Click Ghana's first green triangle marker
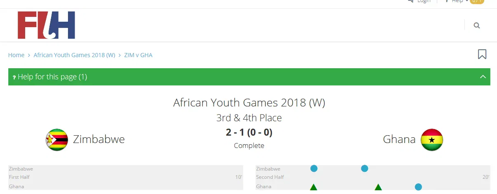 pyautogui.click(x=313, y=187)
